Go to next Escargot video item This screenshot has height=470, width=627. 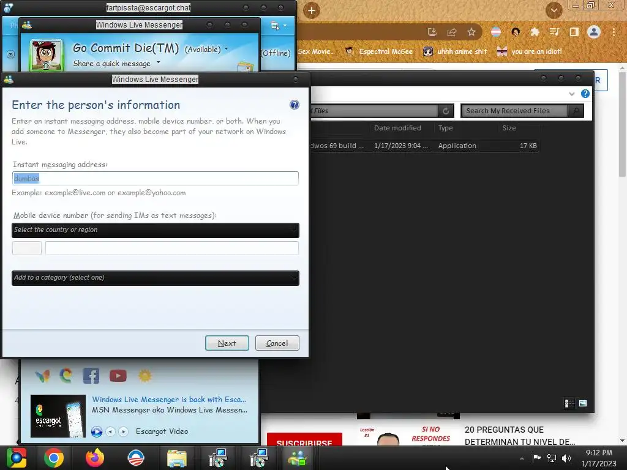(123, 431)
